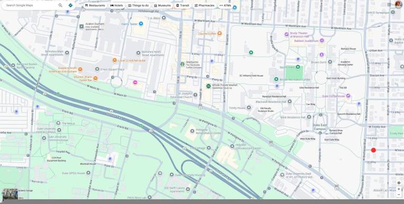Click the Erwin Square Plaza marker
This screenshot has height=204, width=404.
pyautogui.click(x=97, y=69)
